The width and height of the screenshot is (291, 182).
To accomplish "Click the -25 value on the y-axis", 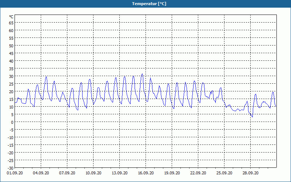I will [11, 160].
